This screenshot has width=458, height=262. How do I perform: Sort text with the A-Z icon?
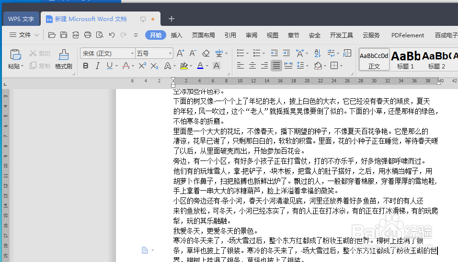(318, 53)
